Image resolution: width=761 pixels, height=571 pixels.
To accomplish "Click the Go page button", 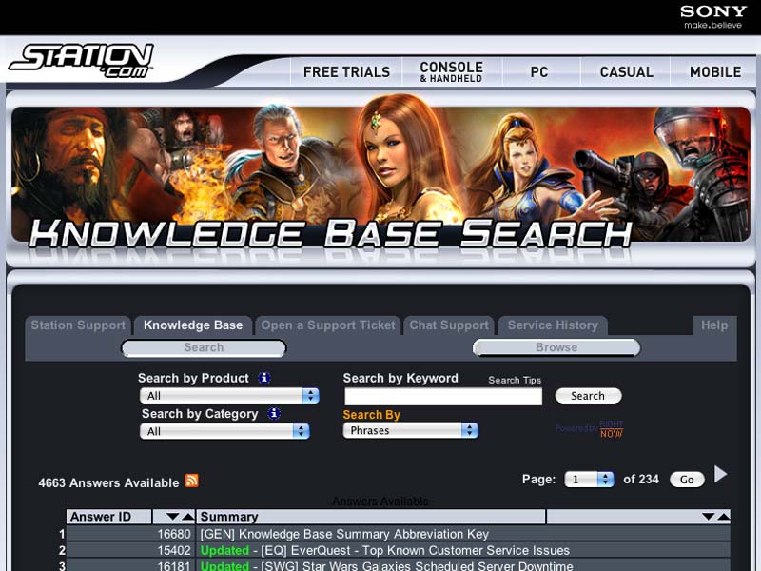I will pos(687,480).
